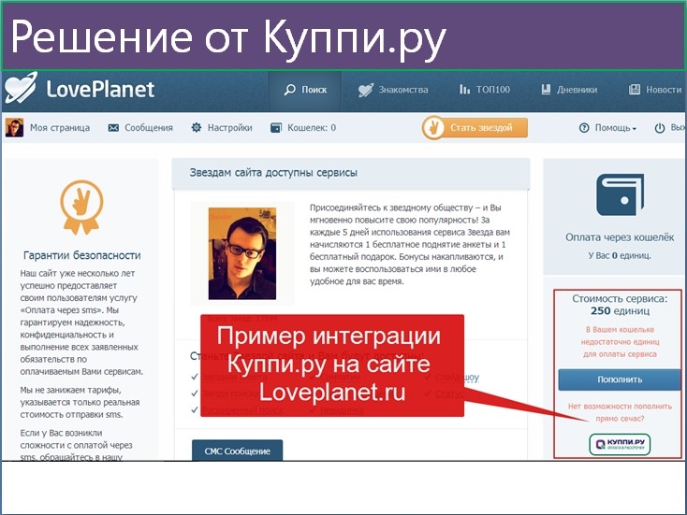The image size is (687, 515).
Task: Click the power logout icon
Action: pyautogui.click(x=660, y=128)
